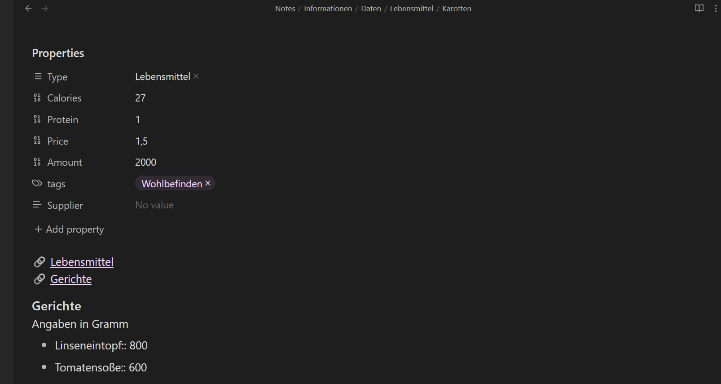Switch to reading view book icon

coord(699,9)
